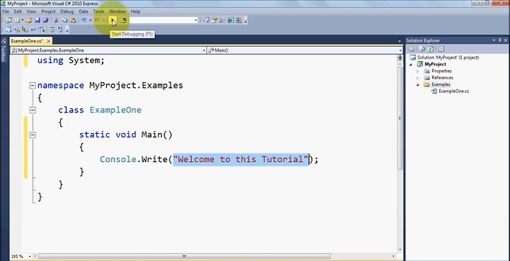Click the Find in Files toolbar icon
510x261 pixels.
pyautogui.click(x=123, y=20)
